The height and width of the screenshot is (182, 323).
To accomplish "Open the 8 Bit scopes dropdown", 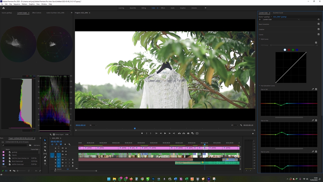I will tap(68, 134).
